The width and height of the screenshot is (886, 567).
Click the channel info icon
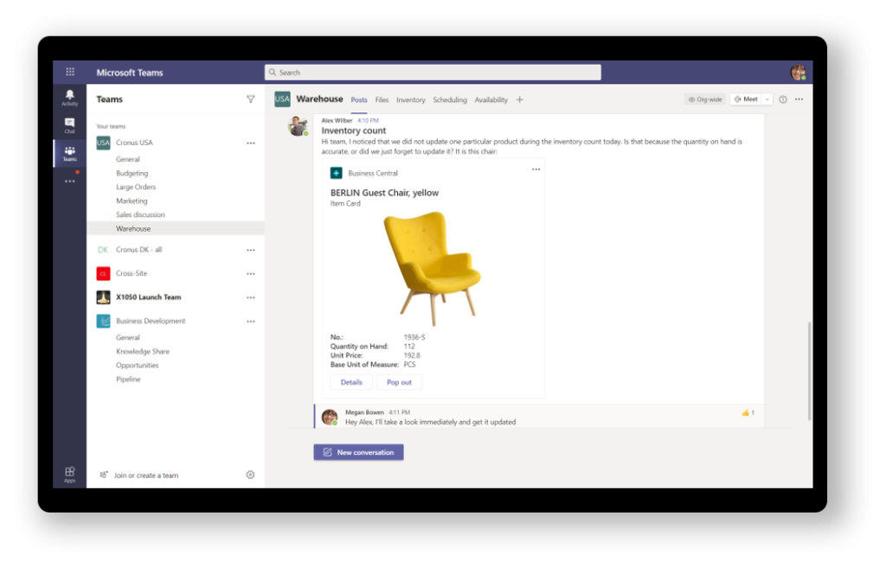pyautogui.click(x=783, y=99)
